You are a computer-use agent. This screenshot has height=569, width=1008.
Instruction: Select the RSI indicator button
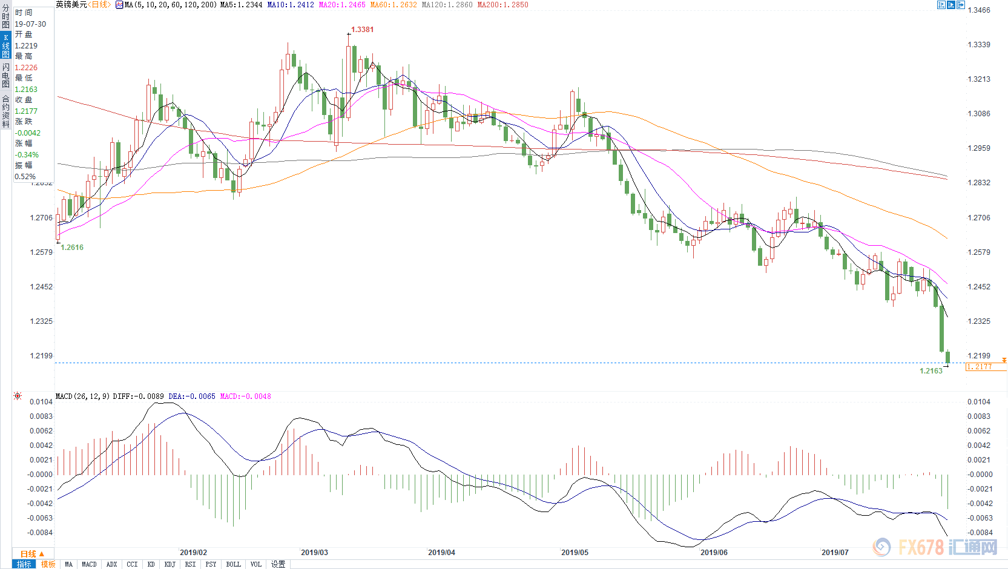point(191,564)
